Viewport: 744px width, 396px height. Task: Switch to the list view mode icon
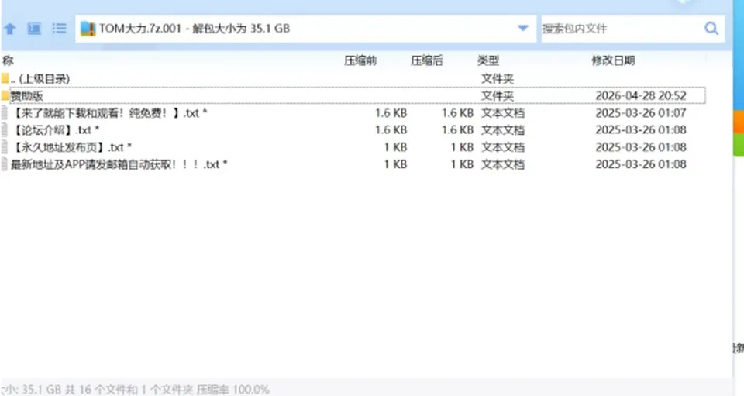(60, 29)
